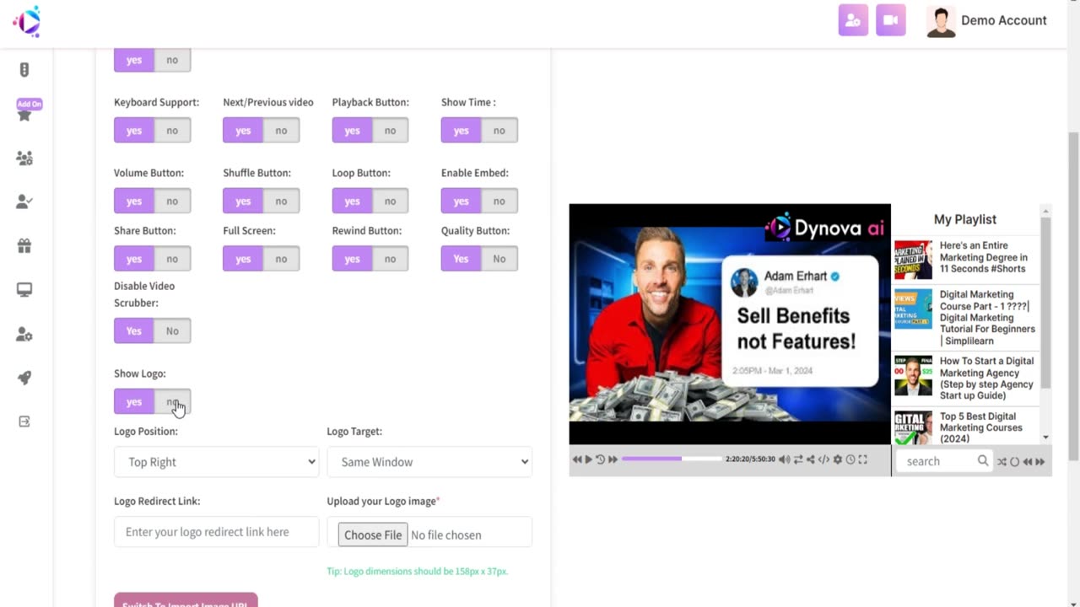Screen dimensions: 1080x607
Task: Set Quality Button to No
Action: point(499,259)
